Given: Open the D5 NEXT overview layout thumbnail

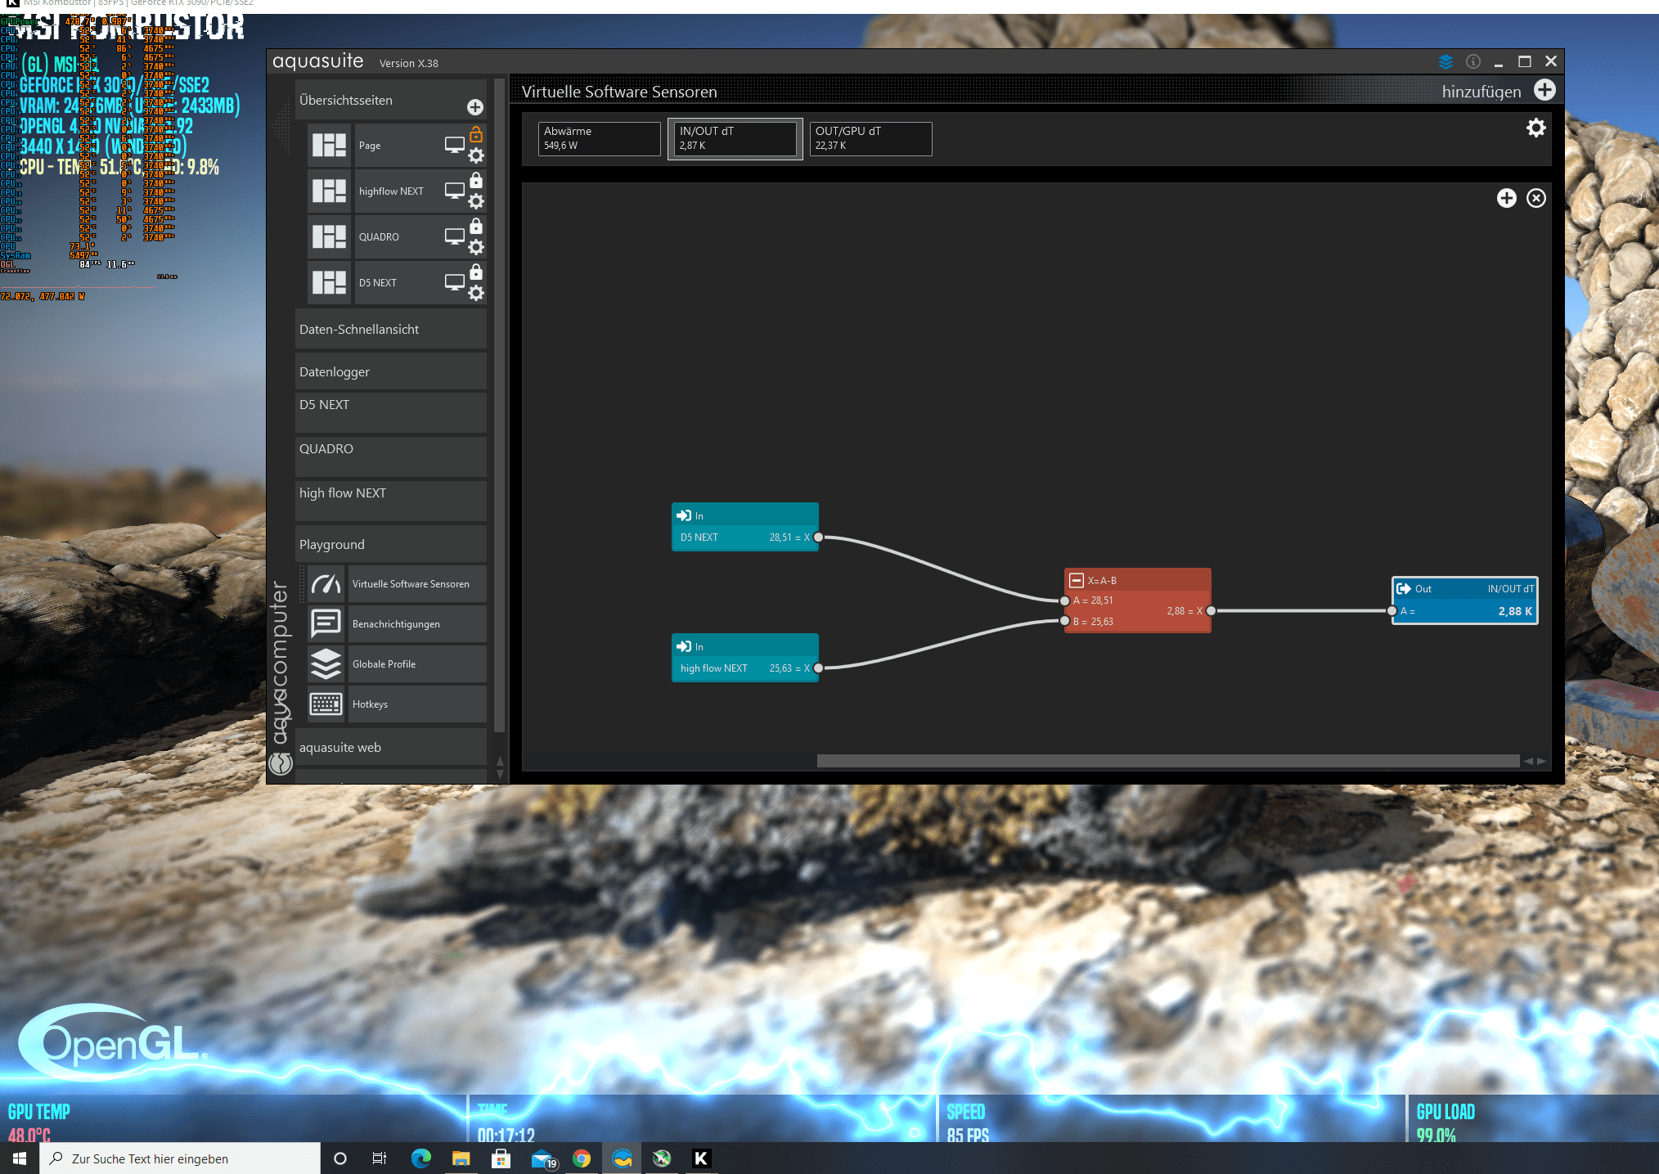Looking at the screenshot, I should 329,283.
